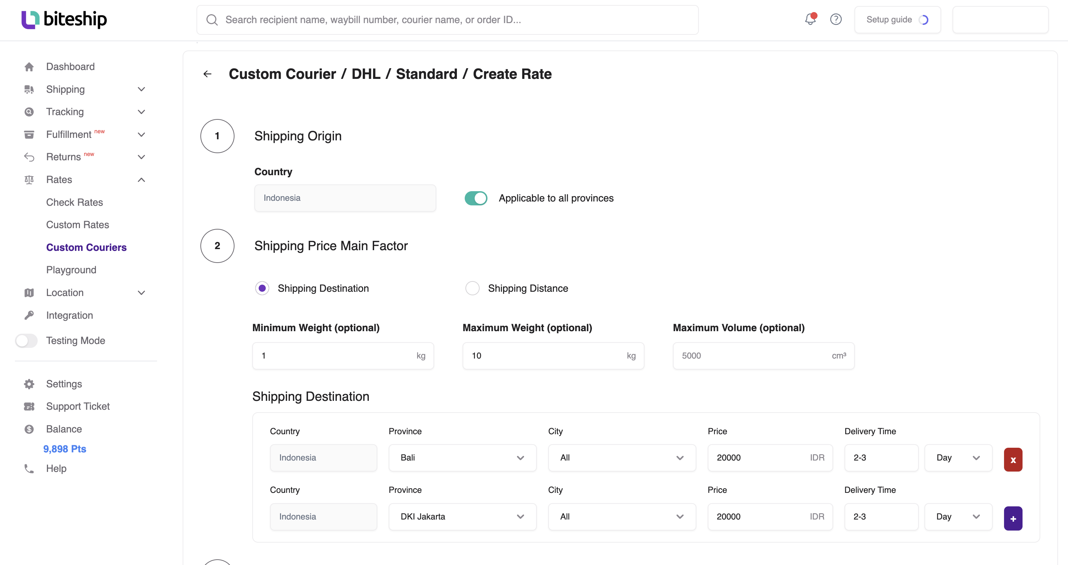Open Custom Couriers submenu item
This screenshot has height=565, width=1068.
coord(86,247)
